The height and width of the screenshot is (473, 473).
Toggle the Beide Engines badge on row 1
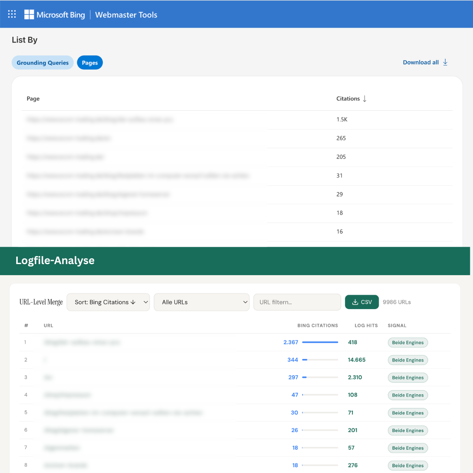coord(408,343)
